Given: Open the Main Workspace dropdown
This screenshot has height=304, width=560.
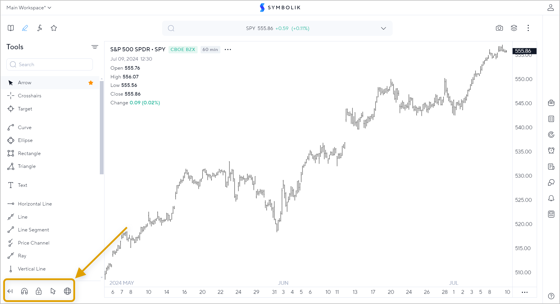Looking at the screenshot, I should pos(29,8).
